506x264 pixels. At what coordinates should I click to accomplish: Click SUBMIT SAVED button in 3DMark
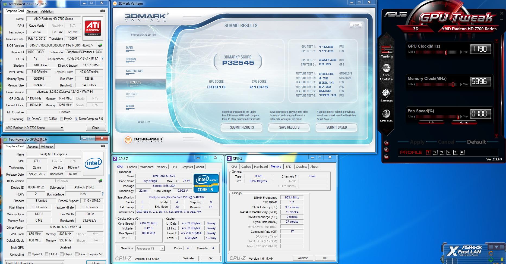(x=336, y=127)
